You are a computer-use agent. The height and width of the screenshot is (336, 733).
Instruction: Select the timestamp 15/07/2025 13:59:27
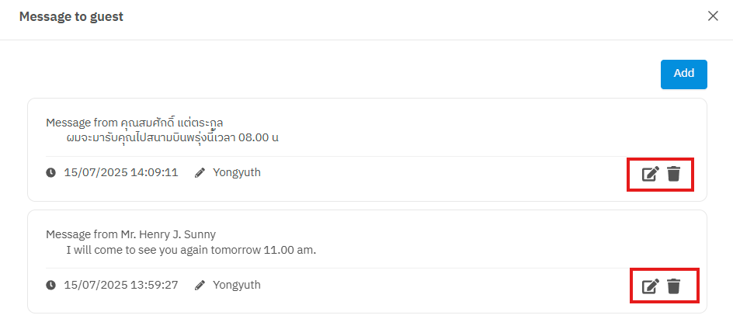point(121,285)
